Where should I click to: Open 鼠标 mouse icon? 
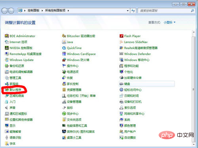64,108
